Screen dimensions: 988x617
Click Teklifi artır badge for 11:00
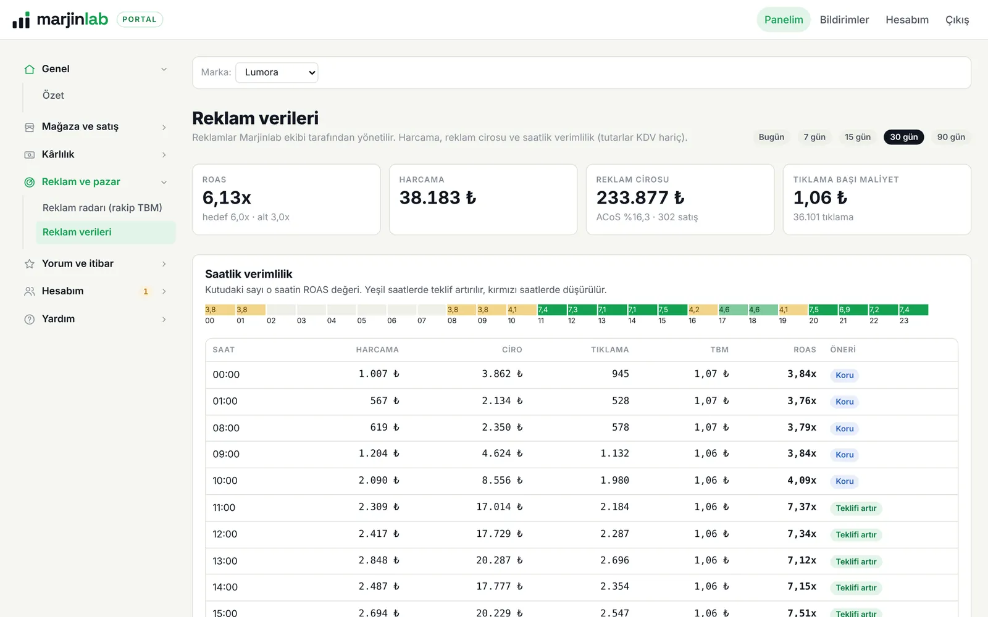(856, 508)
